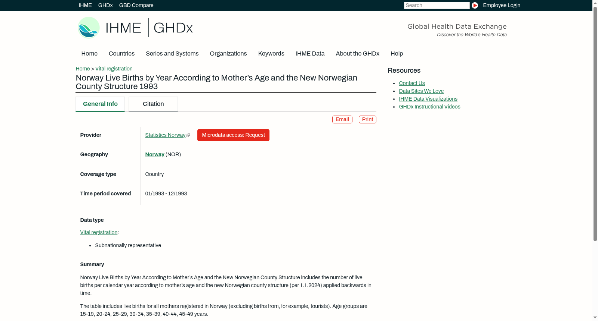Open Data Sites We Love link
Viewport: 598px width, 321px height.
coord(421,91)
